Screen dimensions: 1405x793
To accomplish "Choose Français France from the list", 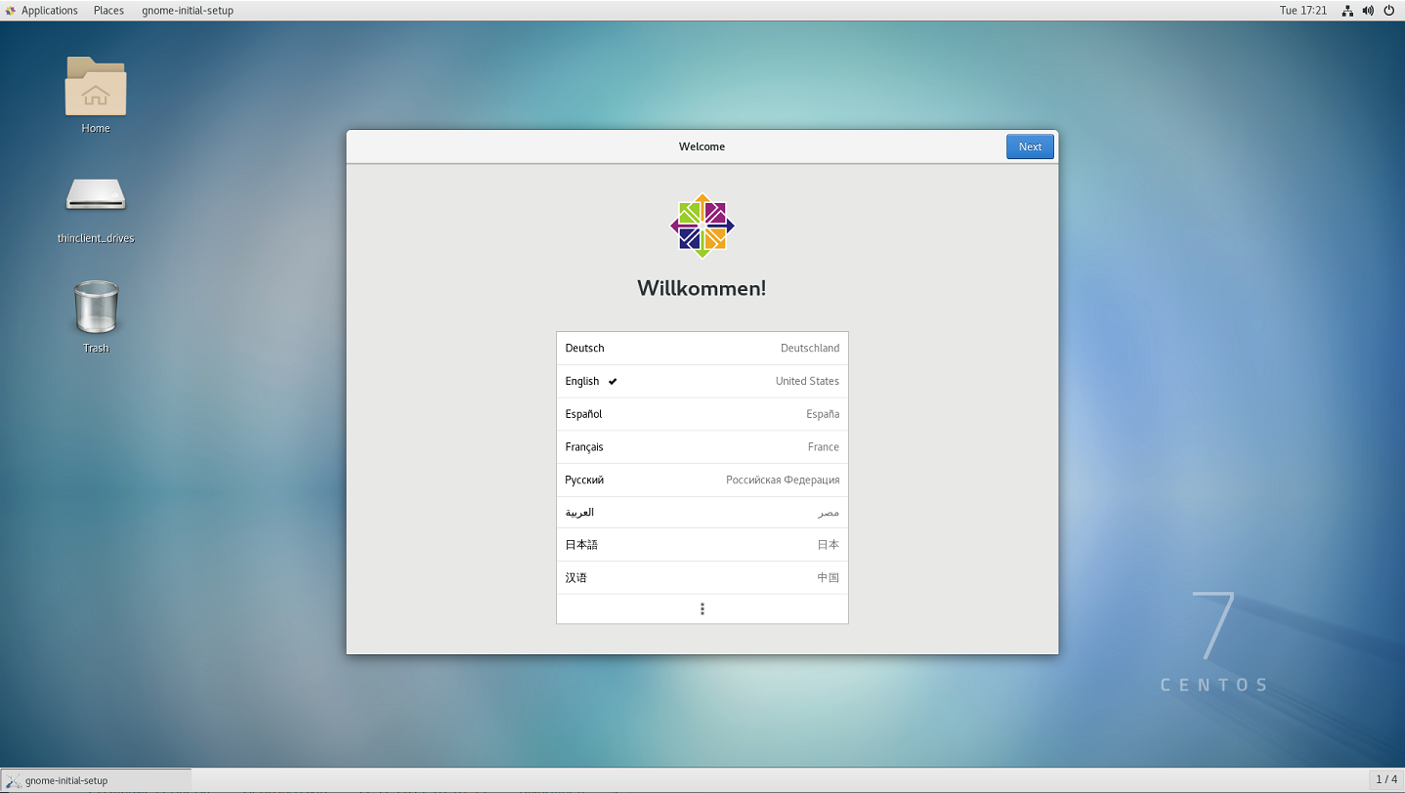I will pyautogui.click(x=702, y=447).
